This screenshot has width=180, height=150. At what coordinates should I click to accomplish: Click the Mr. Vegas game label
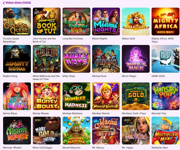click(127, 148)
